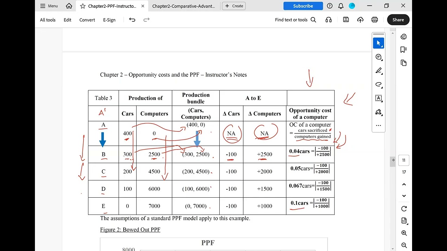Open the read aloud headphones icon
This screenshot has height=251, width=447.
click(329, 20)
